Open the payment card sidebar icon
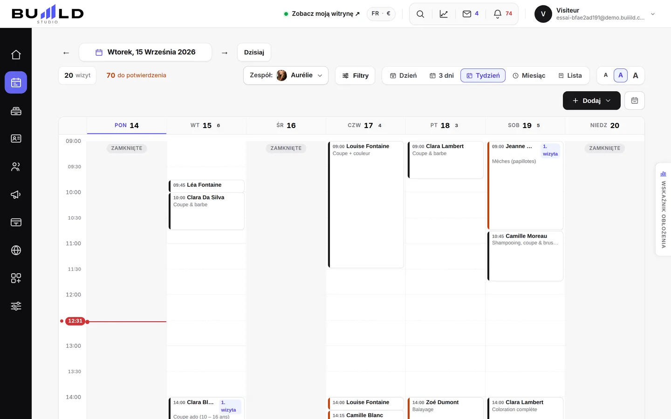The height and width of the screenshot is (419, 671). [x=16, y=222]
